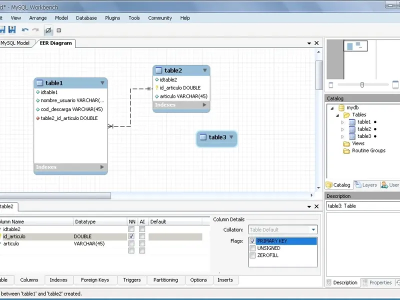This screenshot has height=300, width=400.
Task: Open the Collation dropdown
Action: coord(312,229)
